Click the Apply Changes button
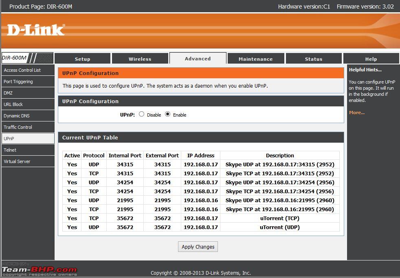 198,247
